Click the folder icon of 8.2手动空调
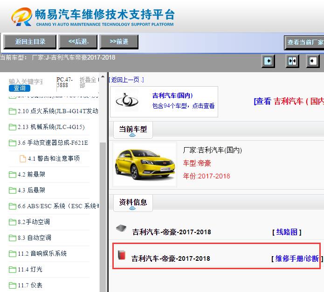This screenshot has width=324, height=292. [13, 222]
